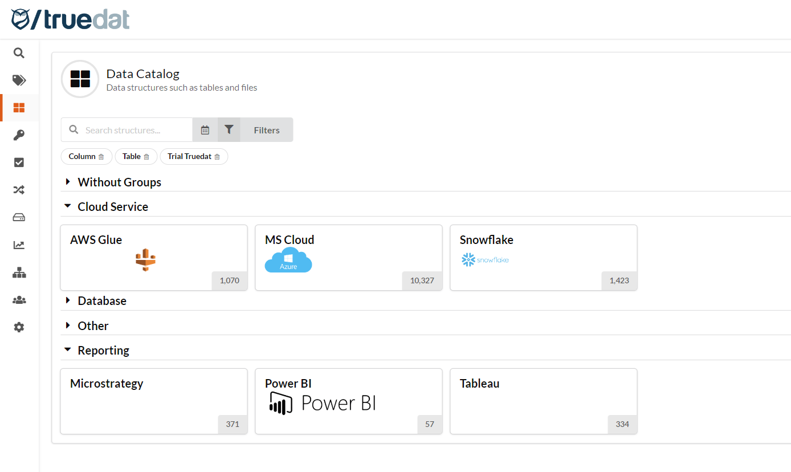Click the Filters button
The height and width of the screenshot is (472, 791).
click(266, 130)
